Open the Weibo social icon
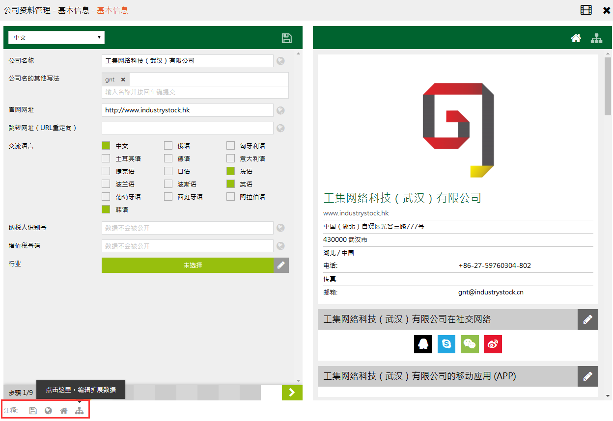 coord(493,344)
